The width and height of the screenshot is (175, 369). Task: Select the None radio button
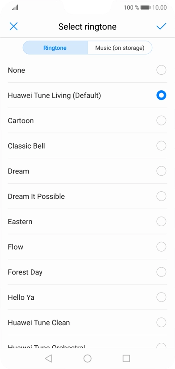tap(161, 70)
